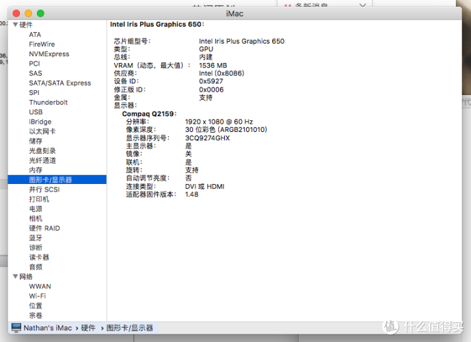Open 蓝牙 hardware entry
The width and height of the screenshot is (471, 342).
[36, 238]
